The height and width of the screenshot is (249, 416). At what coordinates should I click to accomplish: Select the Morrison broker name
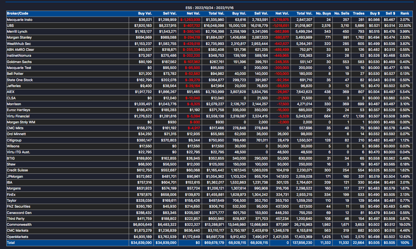[14, 104]
